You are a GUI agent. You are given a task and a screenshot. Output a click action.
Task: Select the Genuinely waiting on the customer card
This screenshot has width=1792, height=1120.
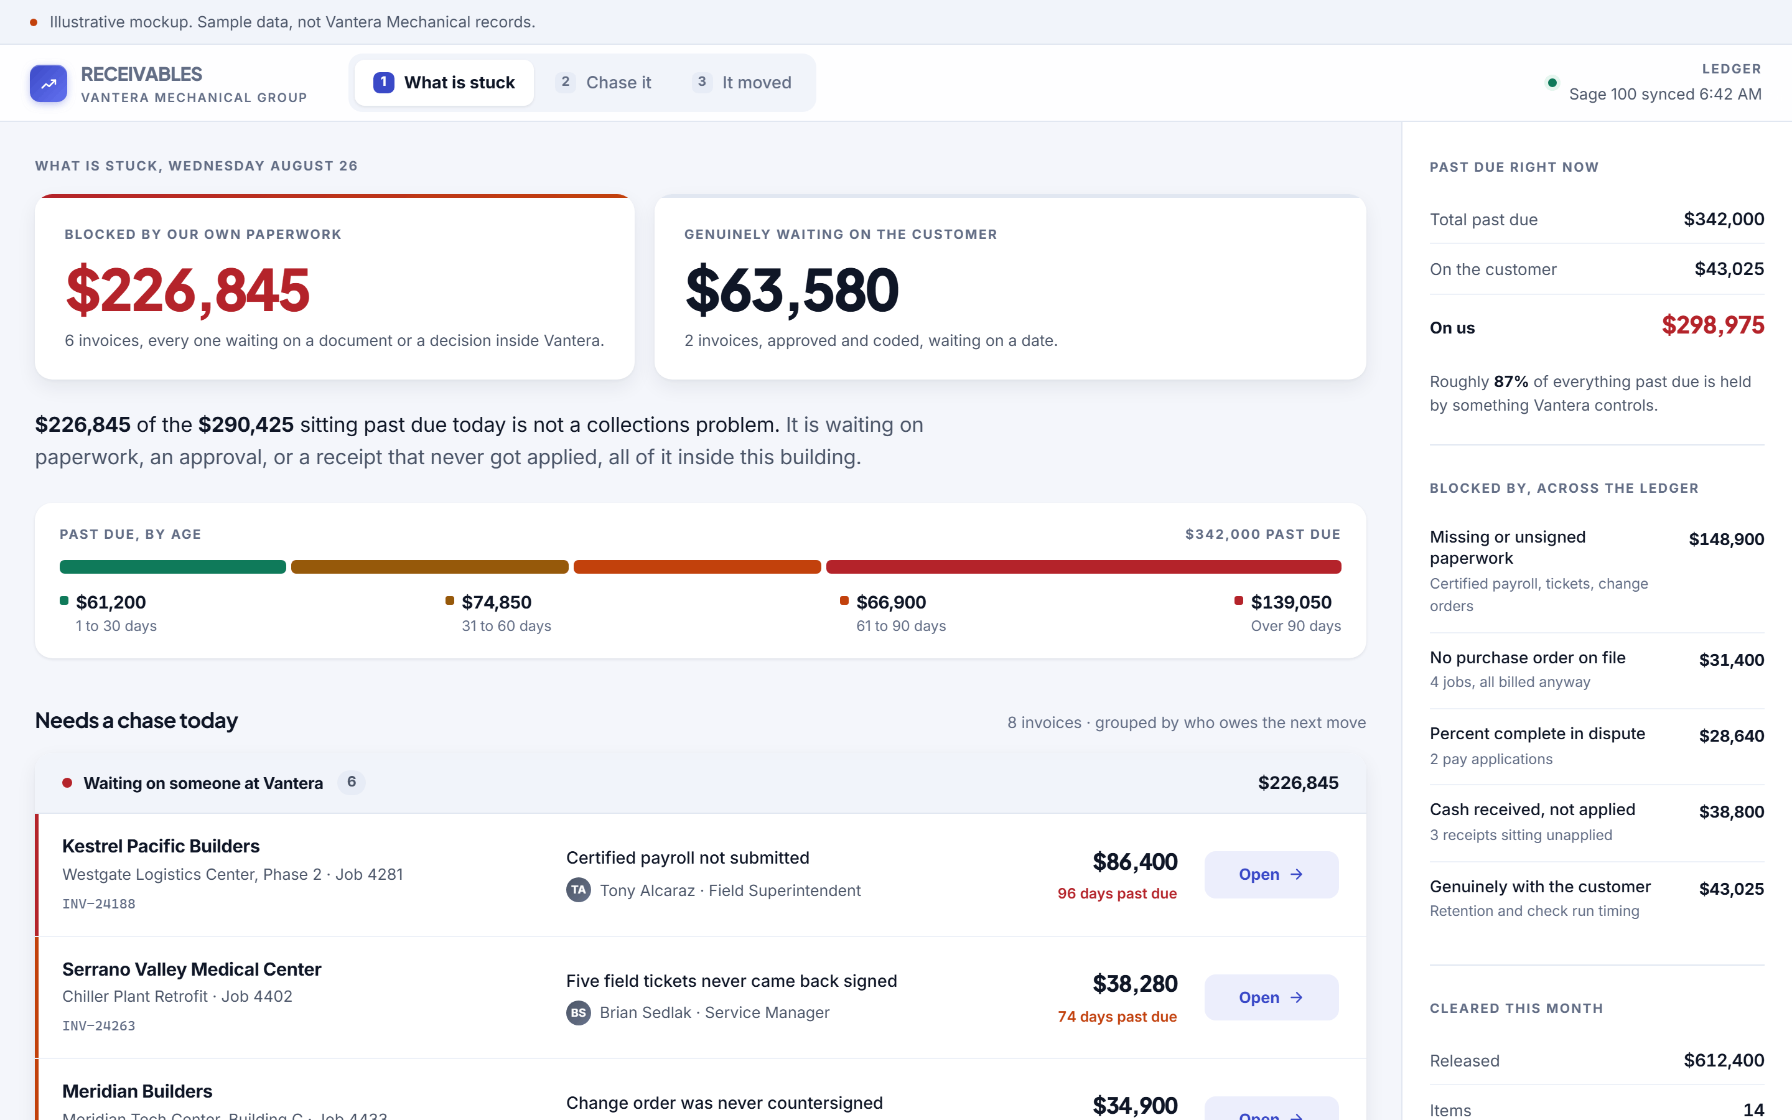(1010, 287)
